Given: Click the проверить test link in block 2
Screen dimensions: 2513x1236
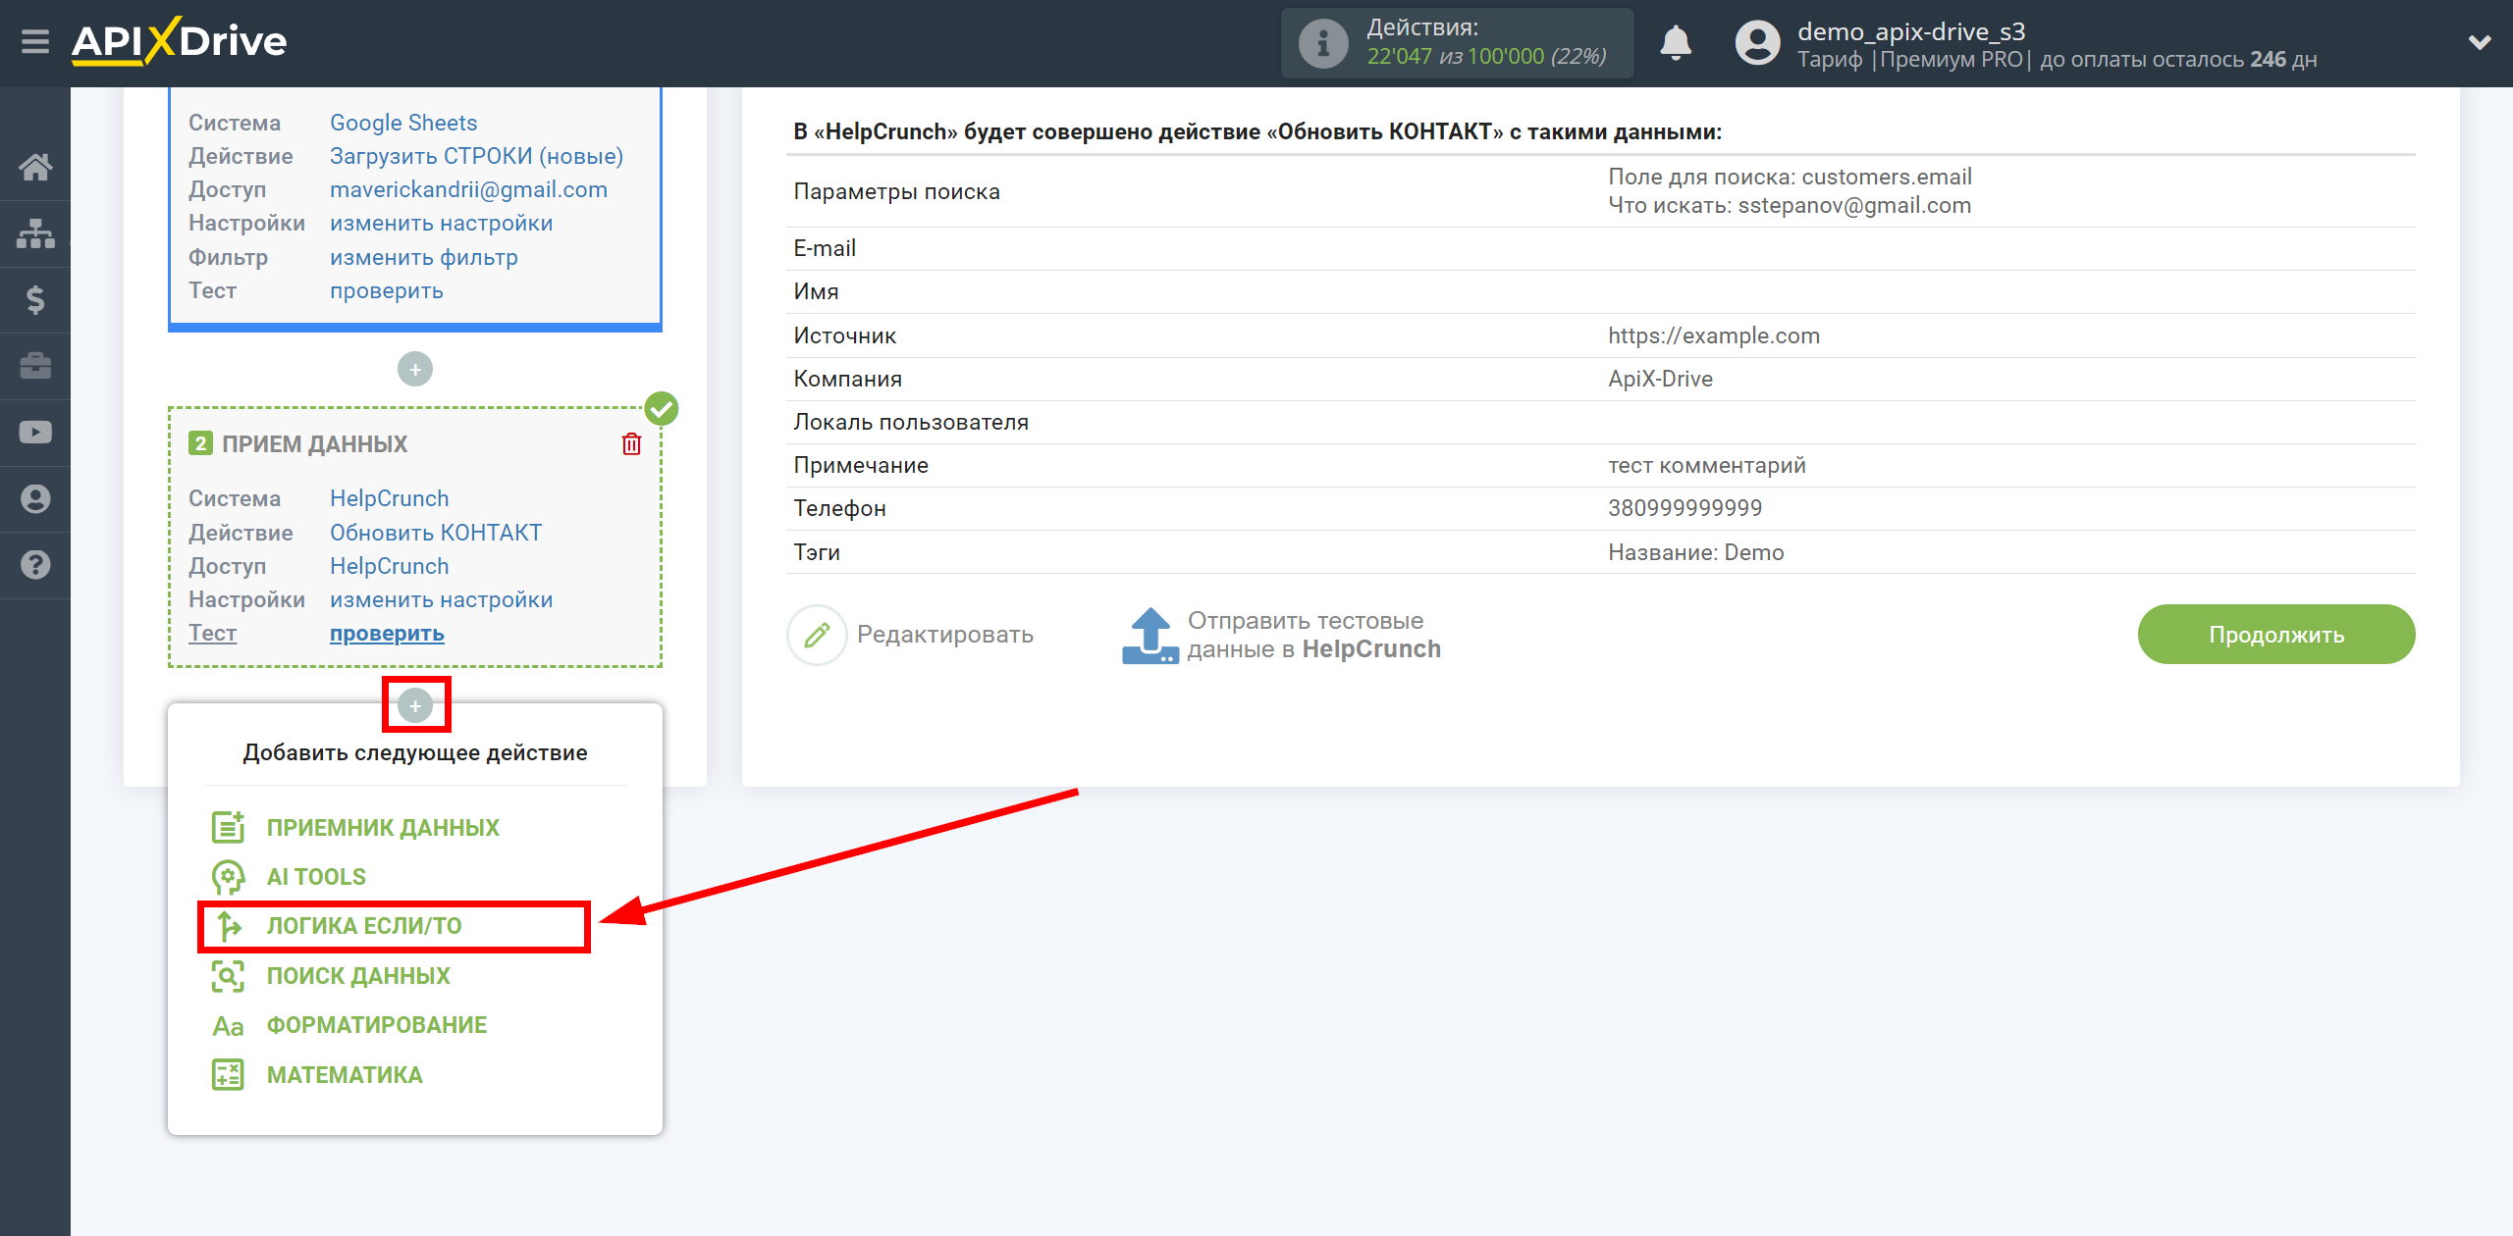Looking at the screenshot, I should click(x=385, y=633).
